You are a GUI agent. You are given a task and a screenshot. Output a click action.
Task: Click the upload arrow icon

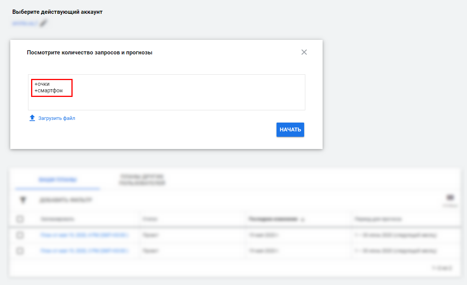click(32, 118)
